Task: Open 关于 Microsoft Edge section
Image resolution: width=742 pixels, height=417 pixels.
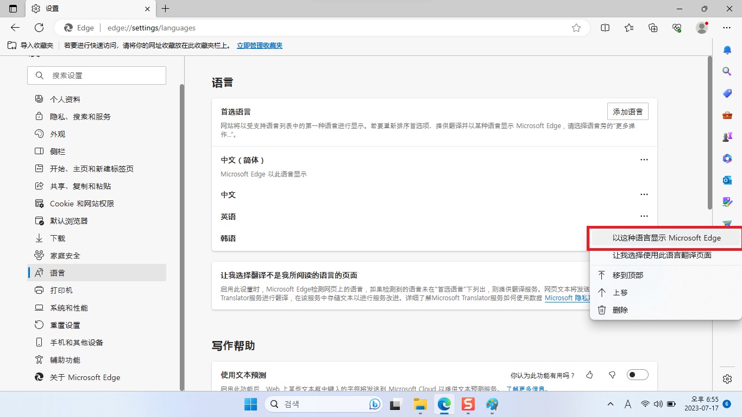Action: 97,377
